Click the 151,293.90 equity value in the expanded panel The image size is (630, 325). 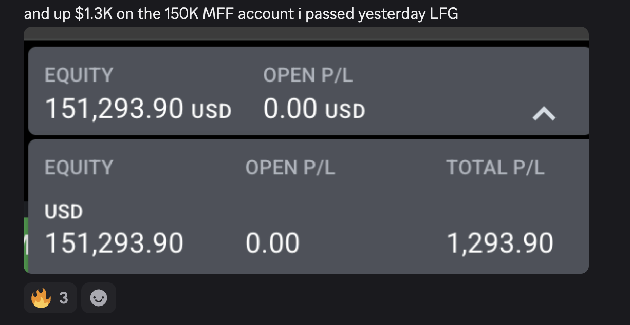pyautogui.click(x=114, y=243)
